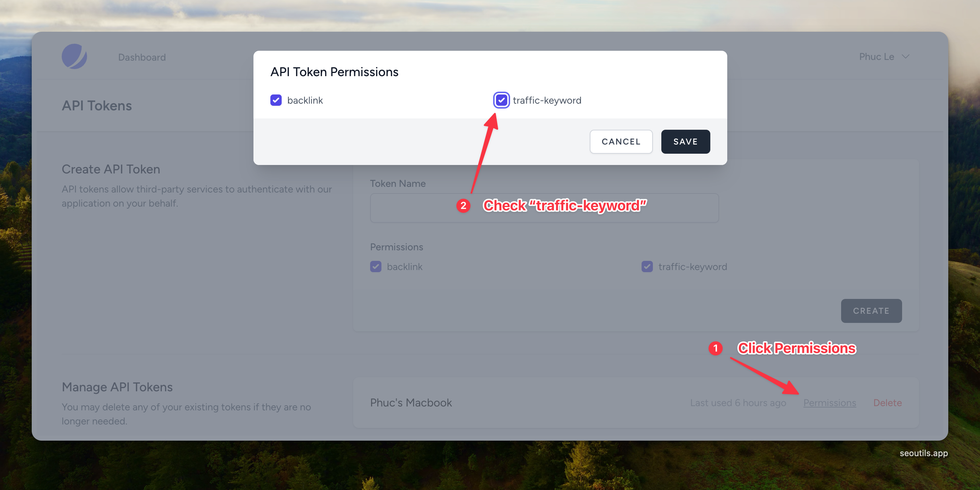Click the API Token Permissions modal title
Image resolution: width=980 pixels, height=490 pixels.
(x=334, y=72)
